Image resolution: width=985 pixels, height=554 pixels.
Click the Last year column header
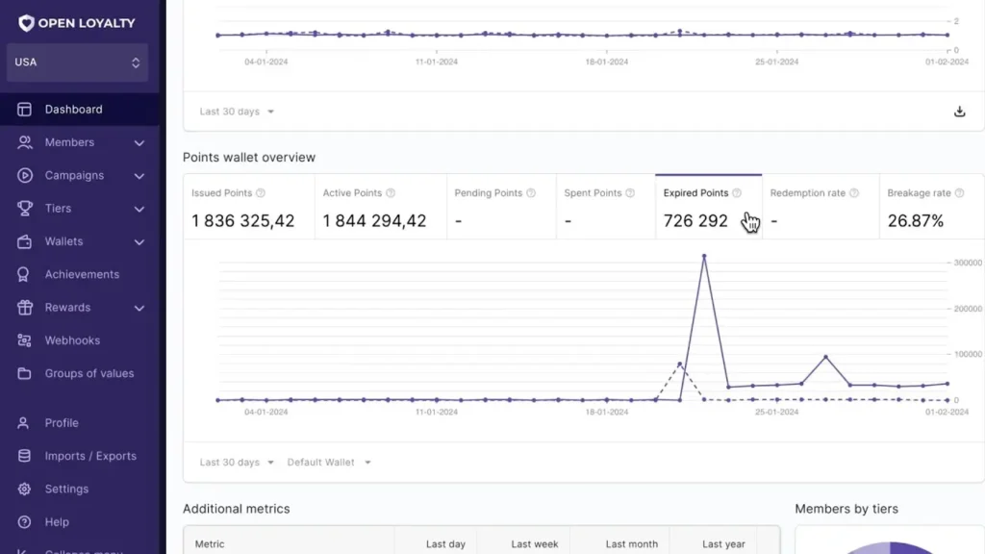723,544
